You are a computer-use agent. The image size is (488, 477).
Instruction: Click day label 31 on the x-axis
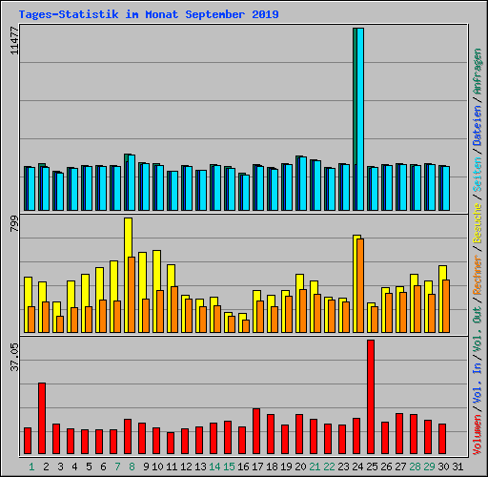pyautogui.click(x=457, y=467)
